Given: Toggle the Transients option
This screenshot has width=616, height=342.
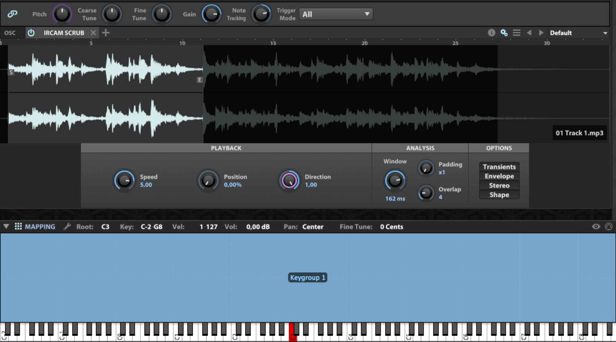Looking at the screenshot, I should click(x=499, y=167).
